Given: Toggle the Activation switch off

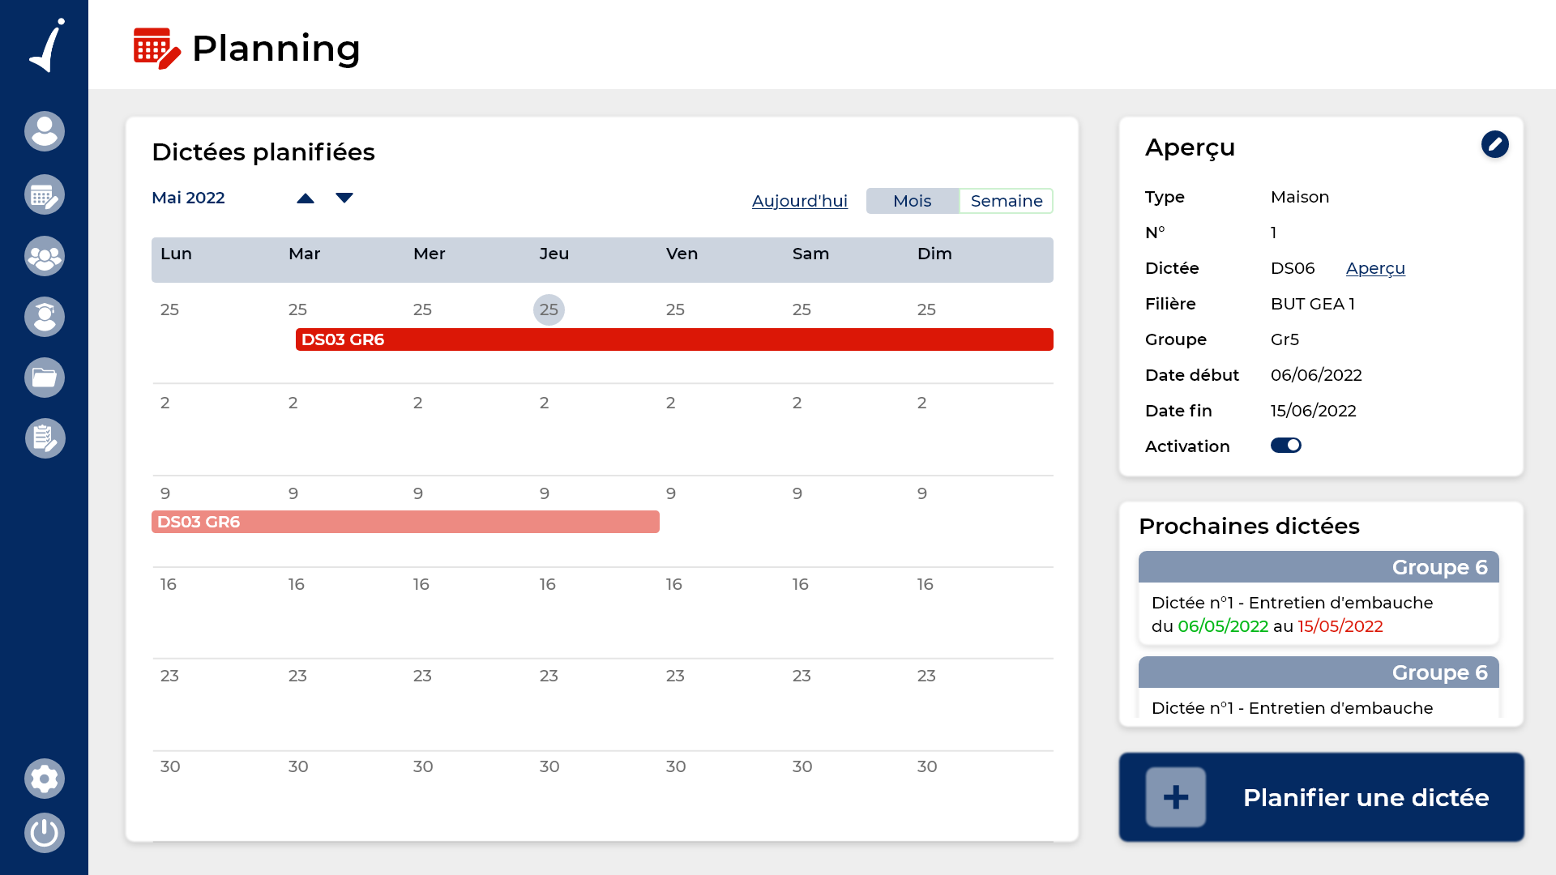Looking at the screenshot, I should [1285, 446].
